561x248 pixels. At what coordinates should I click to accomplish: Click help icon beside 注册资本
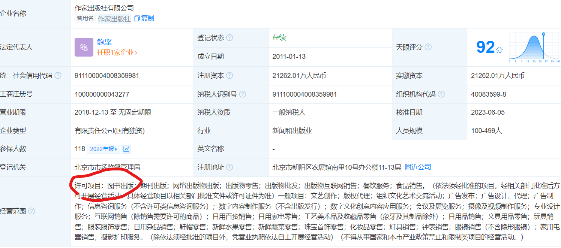click(x=229, y=76)
